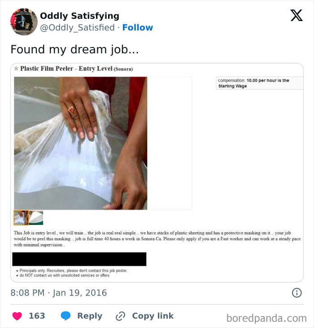Click the Reply label
This screenshot has height=328, width=314.
tap(90, 316)
